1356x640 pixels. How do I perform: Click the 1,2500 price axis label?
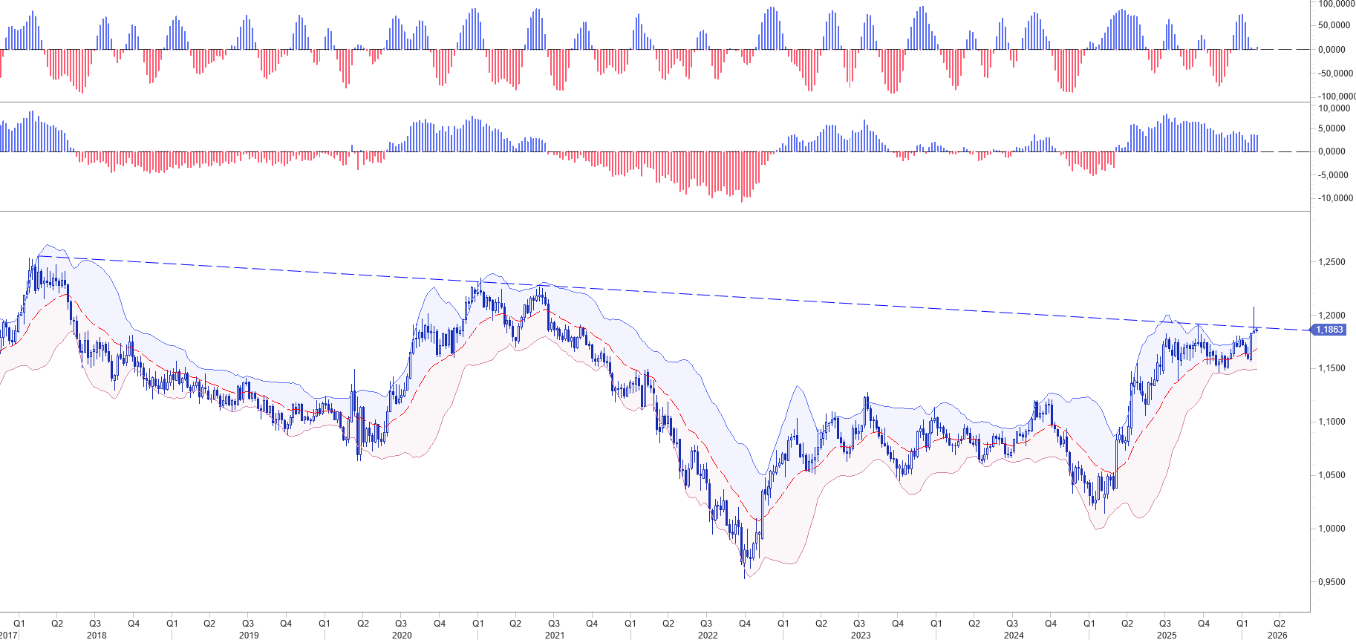click(x=1331, y=262)
